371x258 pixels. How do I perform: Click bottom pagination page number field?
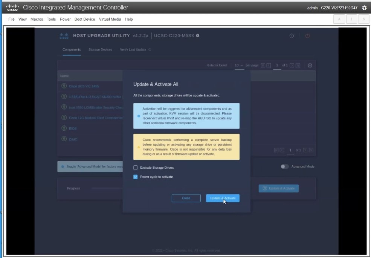tap(290, 150)
